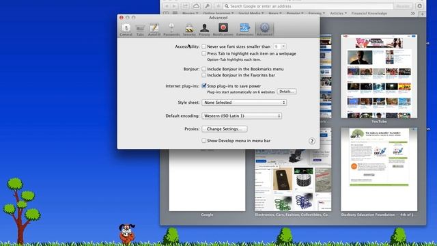Click the magnifier icon in address bar

pos(227,6)
